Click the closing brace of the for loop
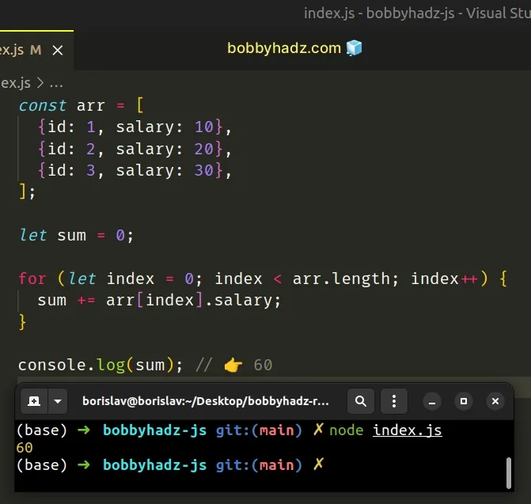Viewport: 531px width, 504px height. 22,322
